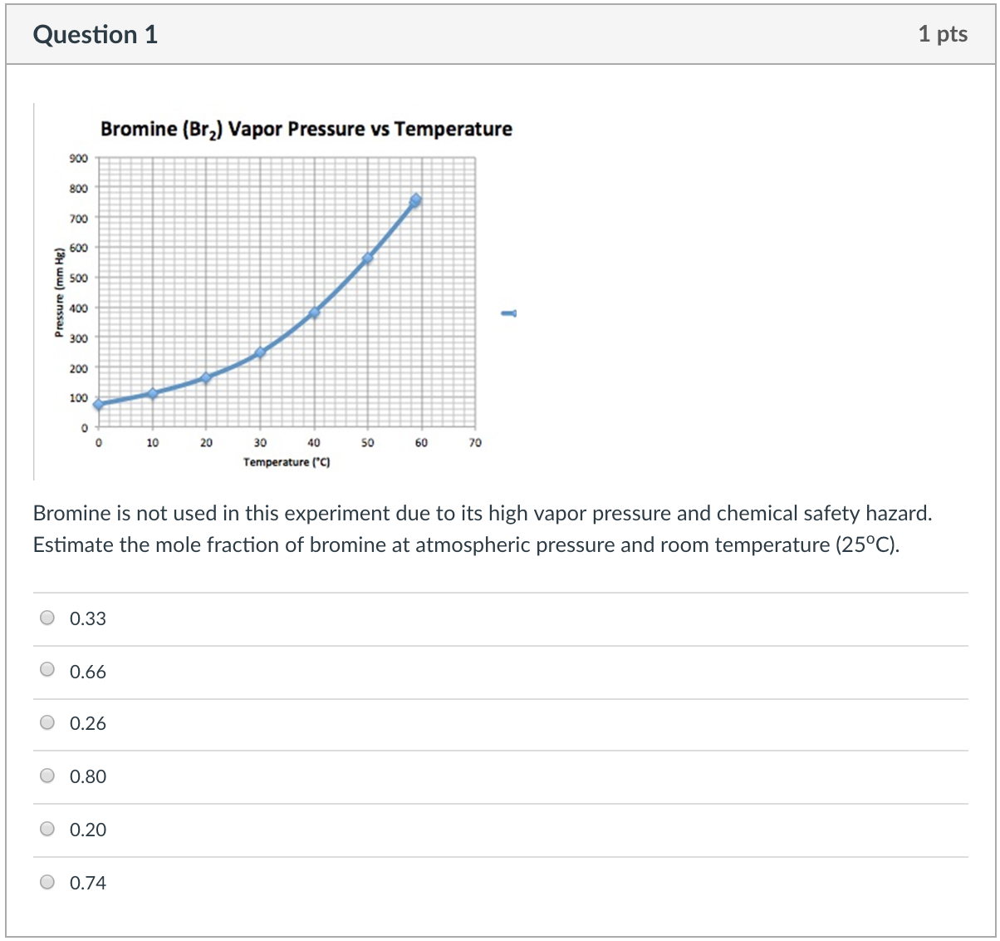Click the data point at 10 degrees
Viewport: 1000px width, 941px height.
(153, 394)
